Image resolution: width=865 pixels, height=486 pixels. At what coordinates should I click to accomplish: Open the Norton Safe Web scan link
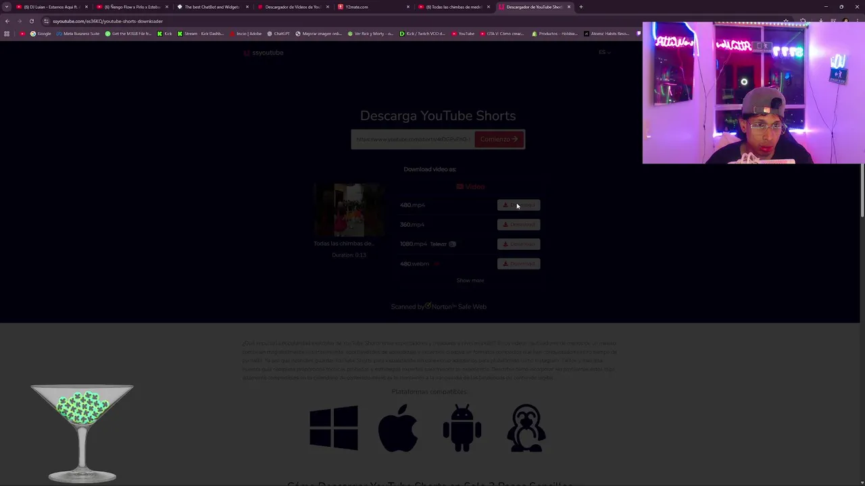pyautogui.click(x=439, y=306)
